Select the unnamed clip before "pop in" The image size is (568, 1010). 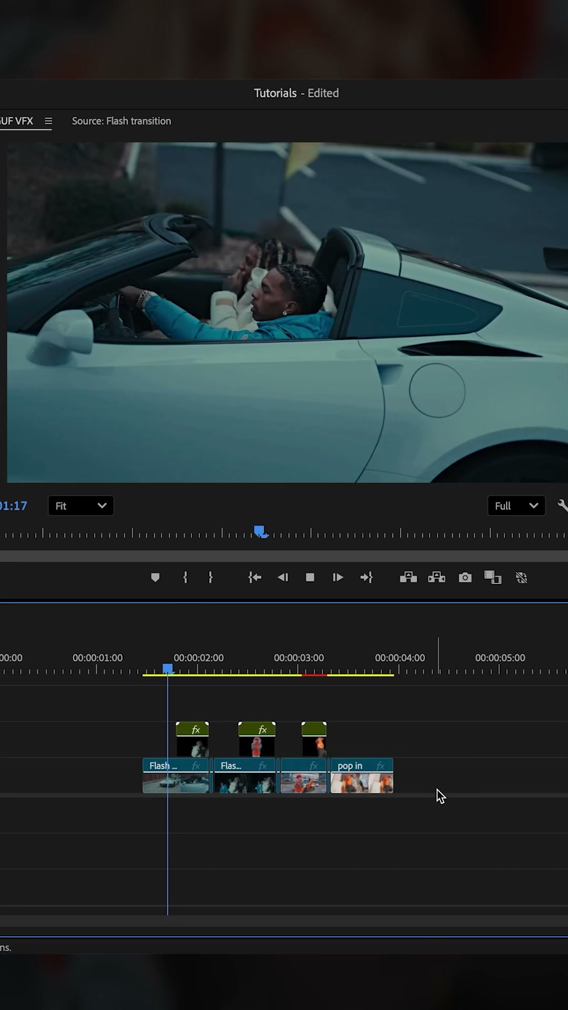(x=303, y=775)
